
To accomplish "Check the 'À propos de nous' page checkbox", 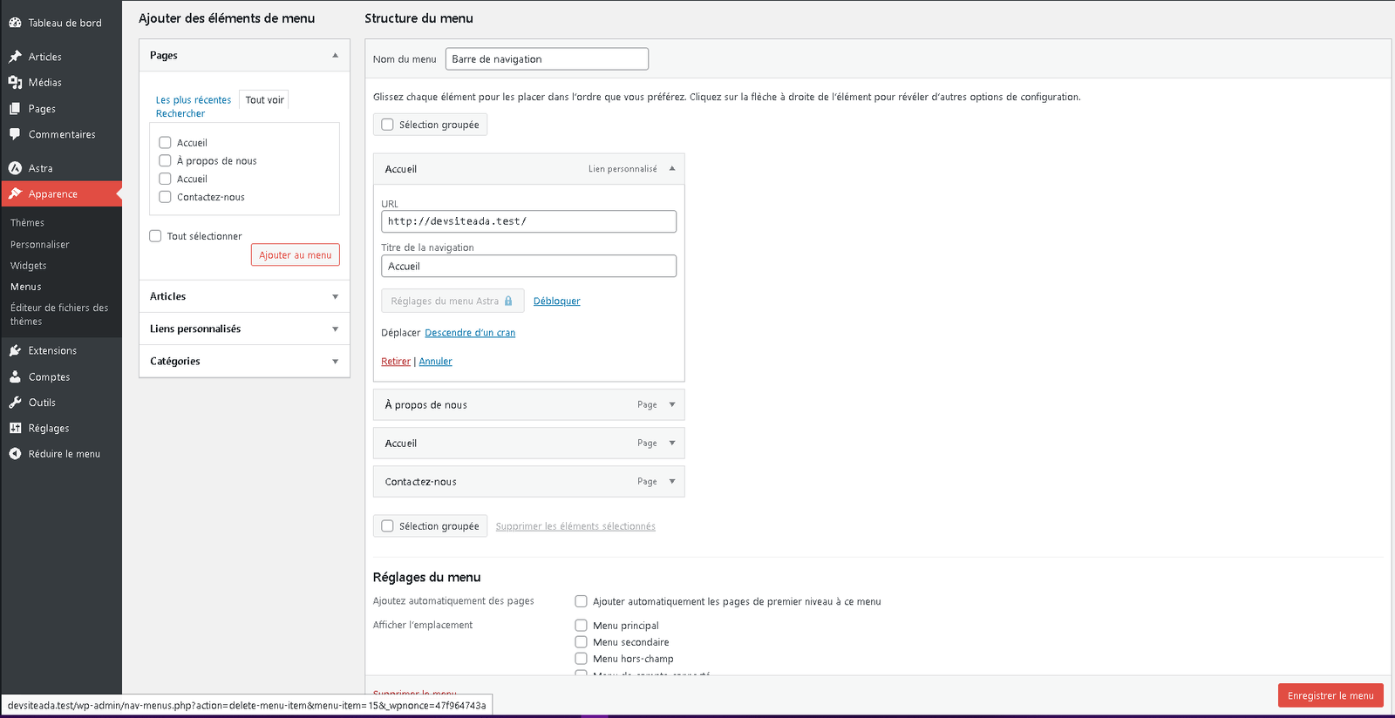I will point(165,160).
